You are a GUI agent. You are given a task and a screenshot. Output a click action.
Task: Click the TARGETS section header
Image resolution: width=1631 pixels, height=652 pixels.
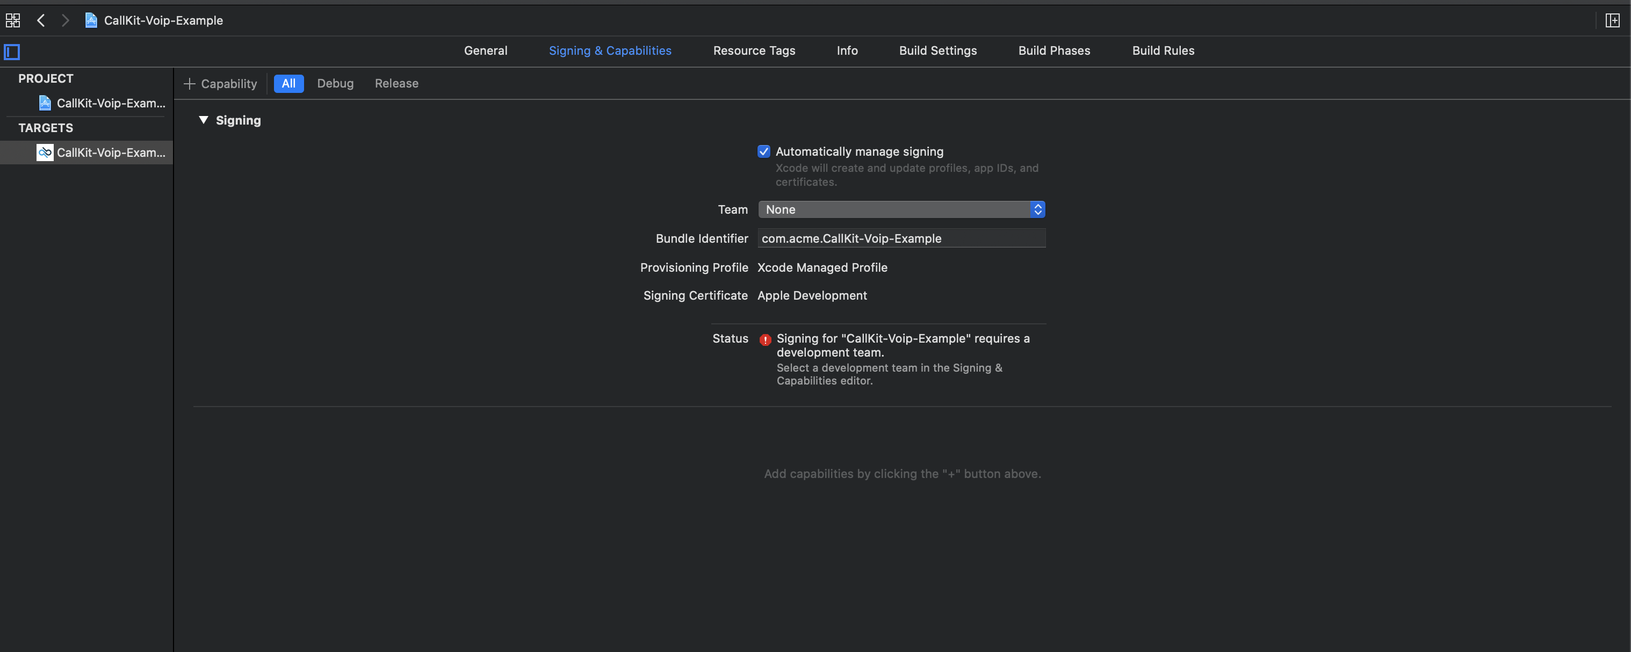click(x=46, y=128)
